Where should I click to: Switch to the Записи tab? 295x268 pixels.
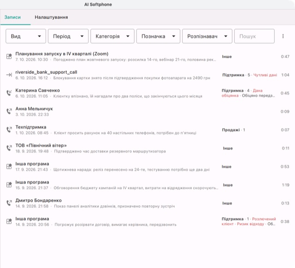click(12, 18)
